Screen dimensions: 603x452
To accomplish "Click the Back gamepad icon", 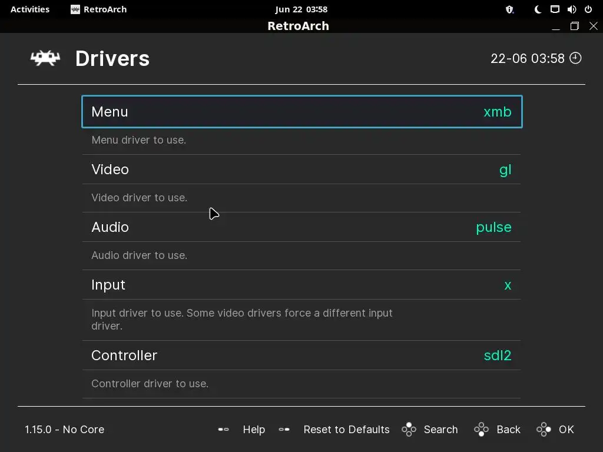I will click(x=482, y=429).
